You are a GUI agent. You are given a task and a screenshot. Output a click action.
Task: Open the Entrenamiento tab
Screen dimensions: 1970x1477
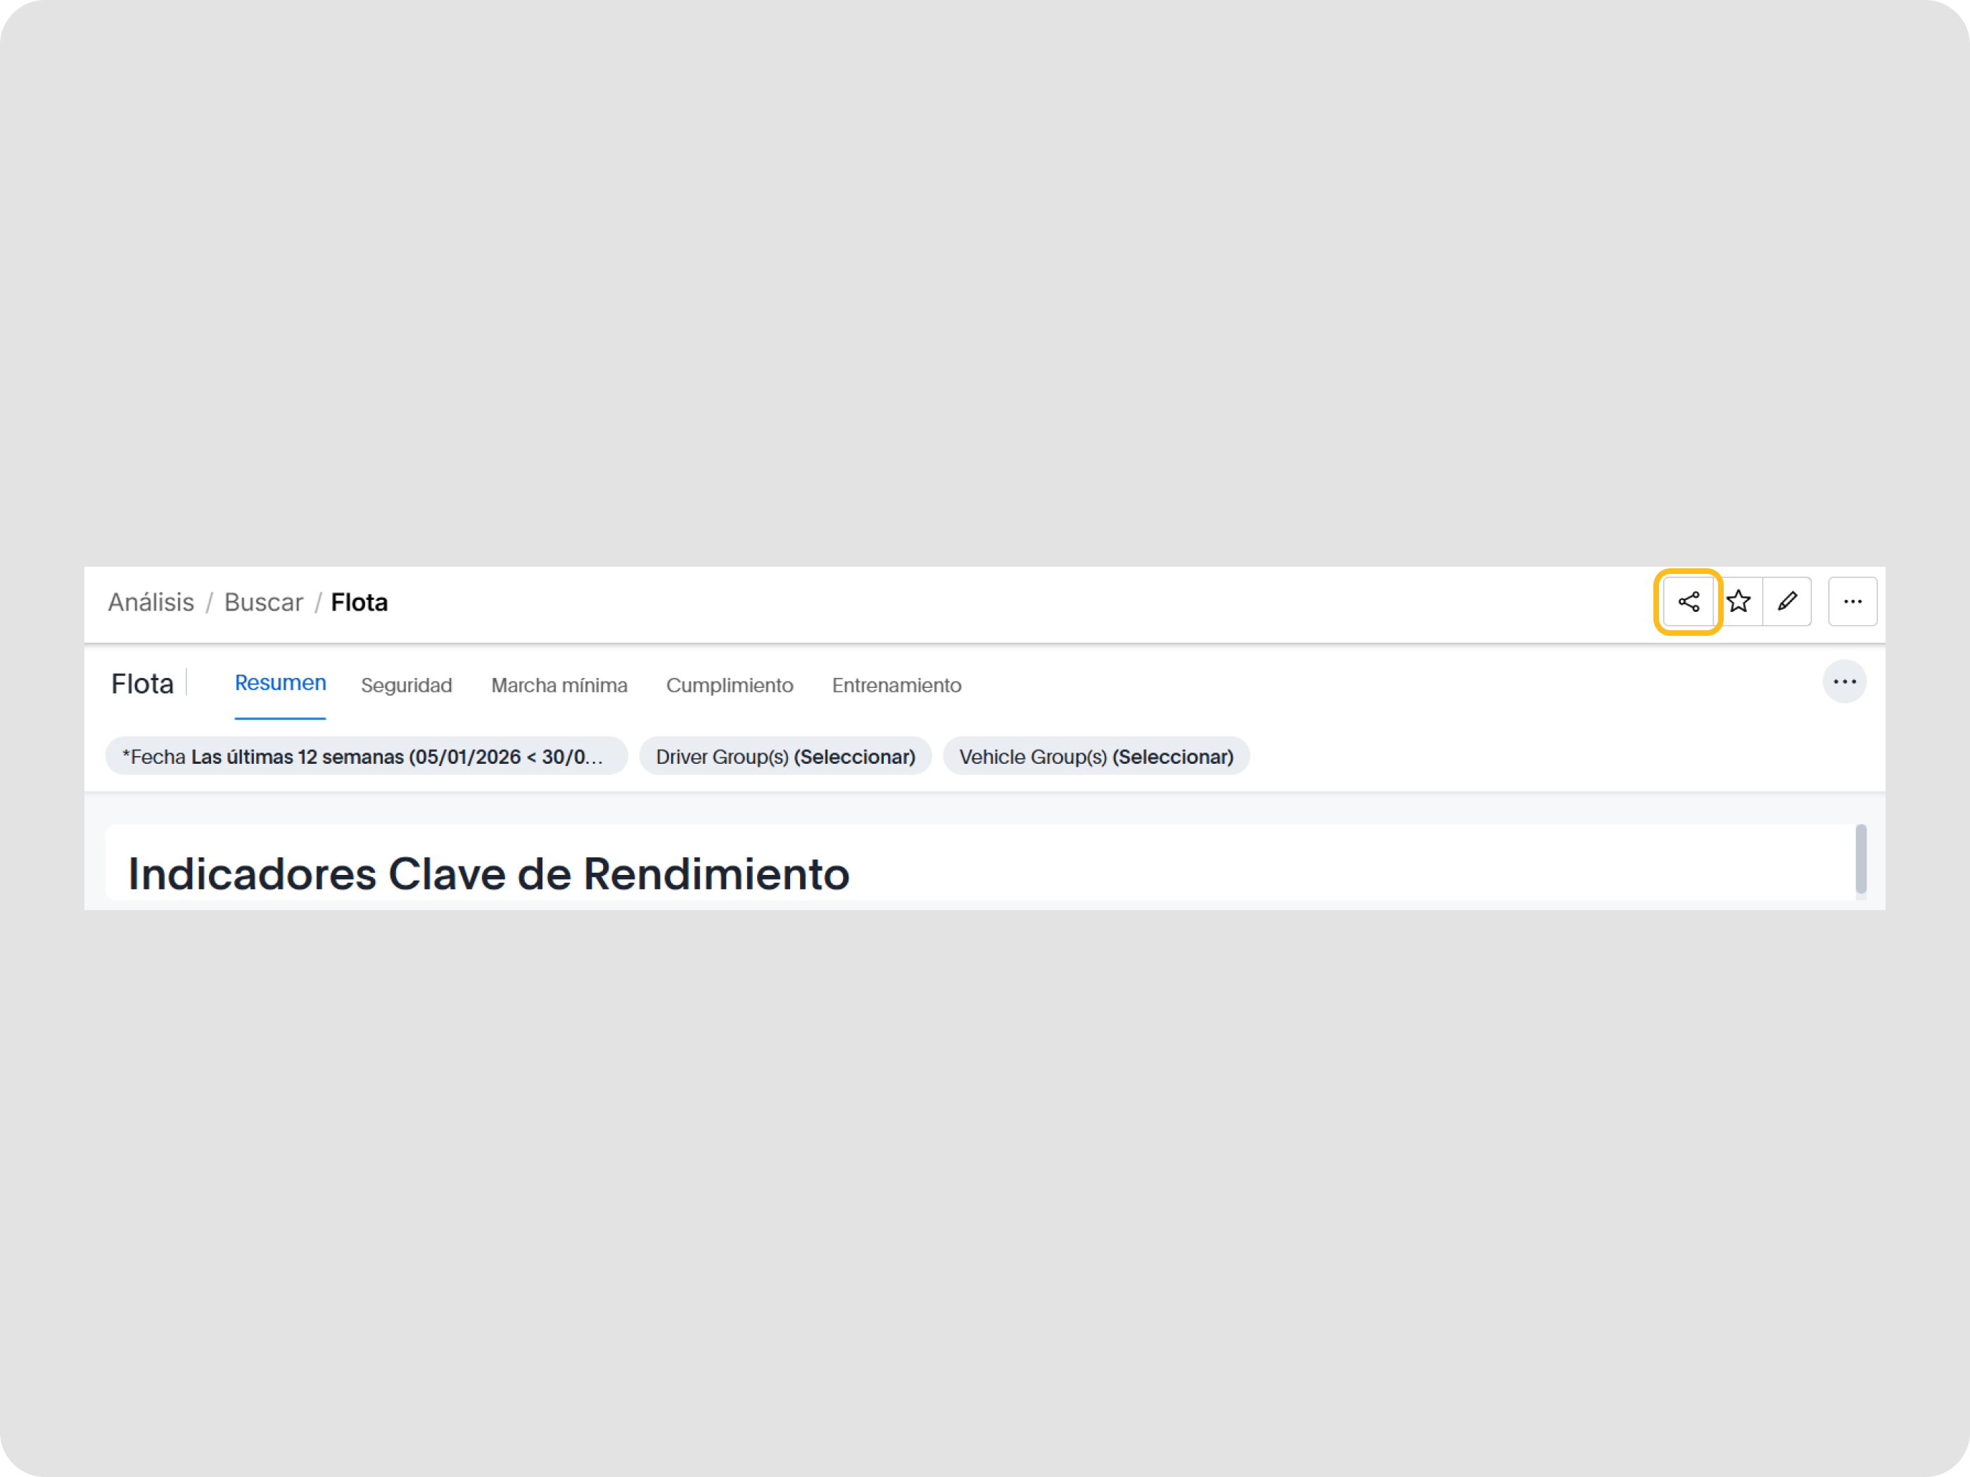click(x=896, y=686)
